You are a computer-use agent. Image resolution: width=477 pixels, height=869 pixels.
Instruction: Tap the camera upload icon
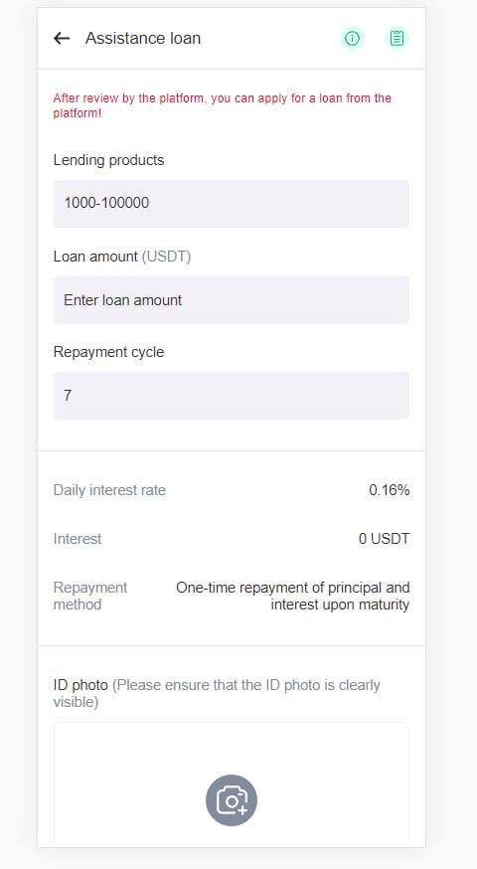coord(232,800)
